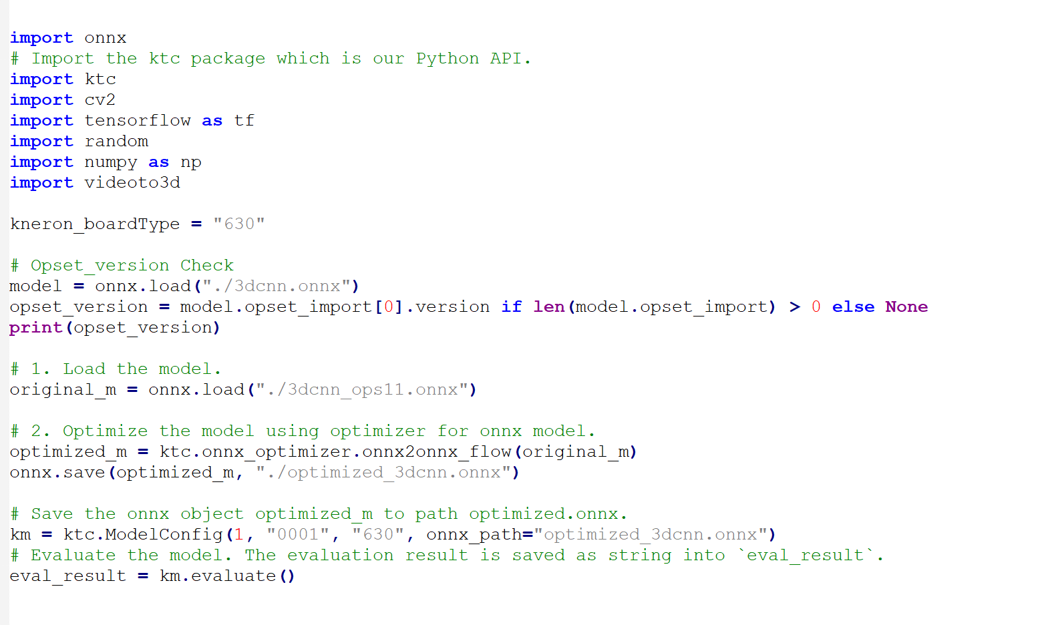Click the "630" string after kneron_boardType
This screenshot has width=1050, height=625.
click(238, 224)
